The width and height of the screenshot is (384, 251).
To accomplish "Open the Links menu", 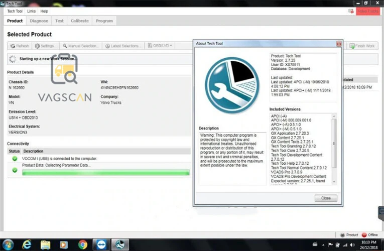I will point(31,11).
